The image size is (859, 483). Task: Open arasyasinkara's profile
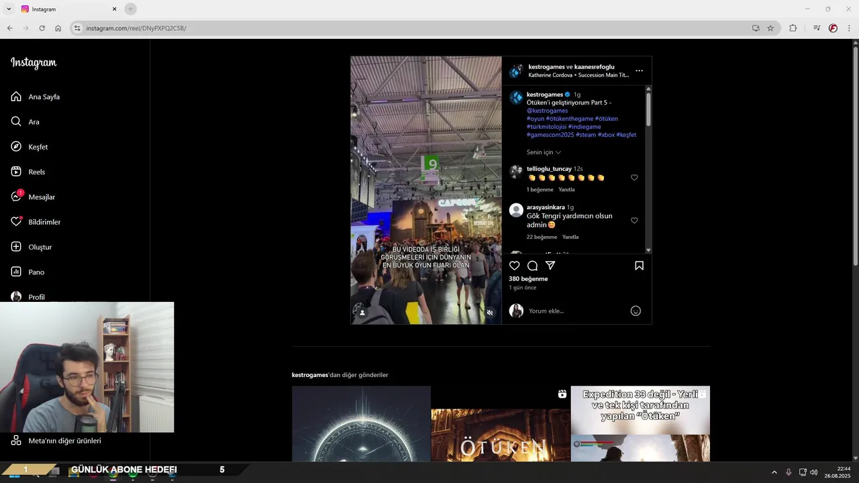pyautogui.click(x=546, y=207)
